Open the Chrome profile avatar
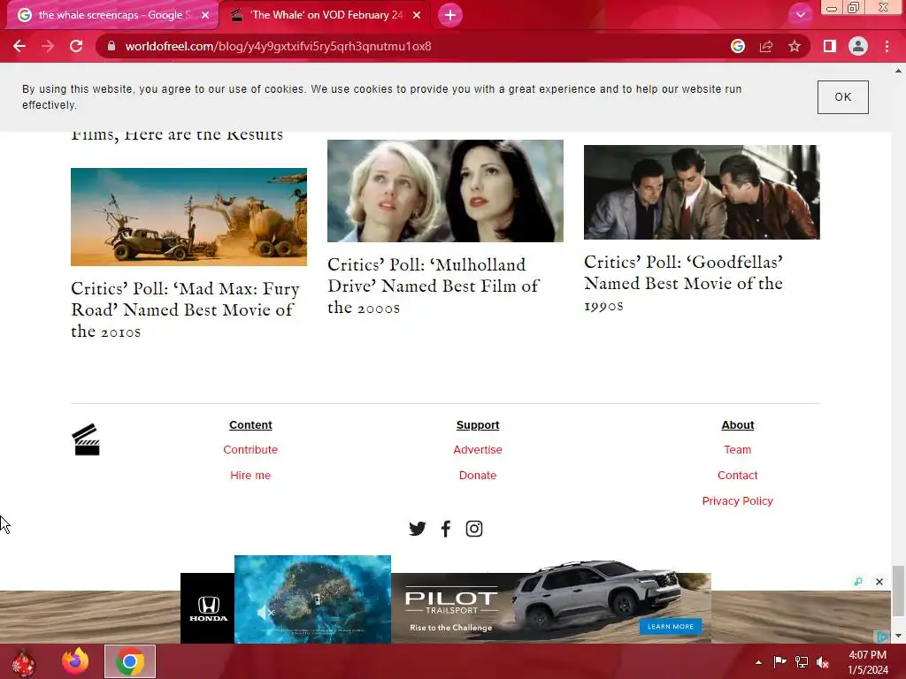The image size is (906, 679). (858, 46)
